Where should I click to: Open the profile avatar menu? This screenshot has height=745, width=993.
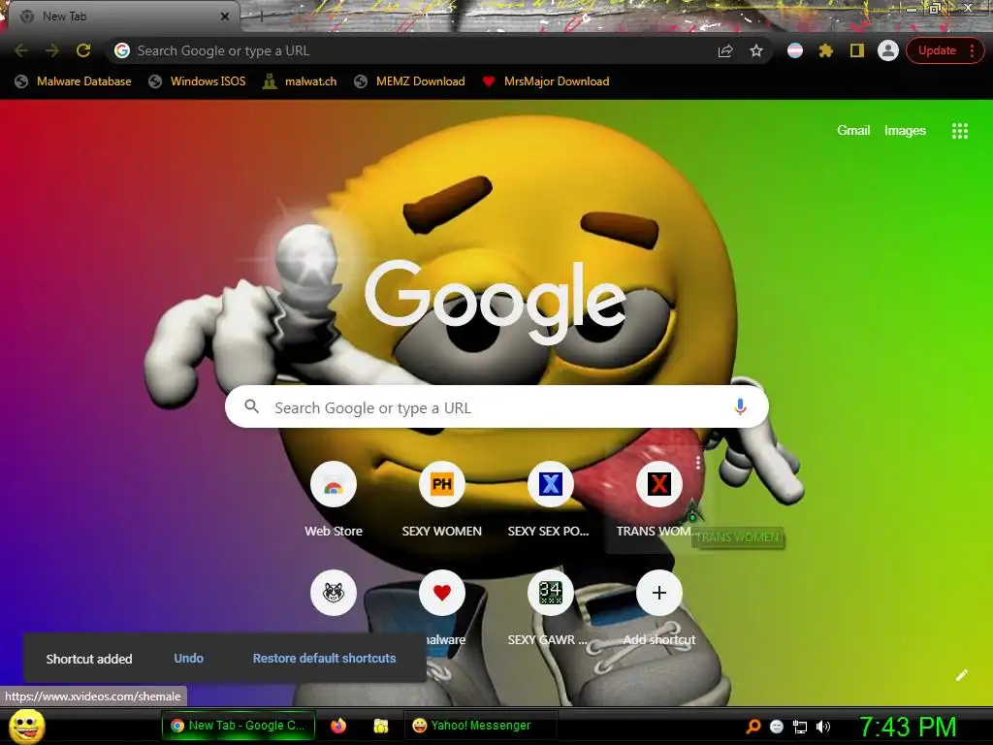pos(888,50)
